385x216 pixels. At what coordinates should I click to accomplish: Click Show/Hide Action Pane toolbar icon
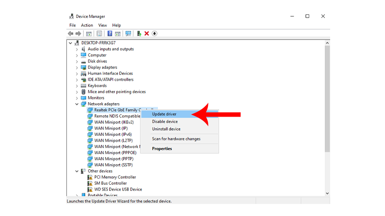(118, 34)
